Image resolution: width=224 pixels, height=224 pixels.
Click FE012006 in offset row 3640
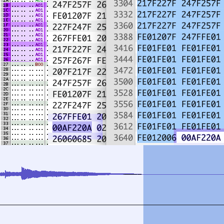157,138
